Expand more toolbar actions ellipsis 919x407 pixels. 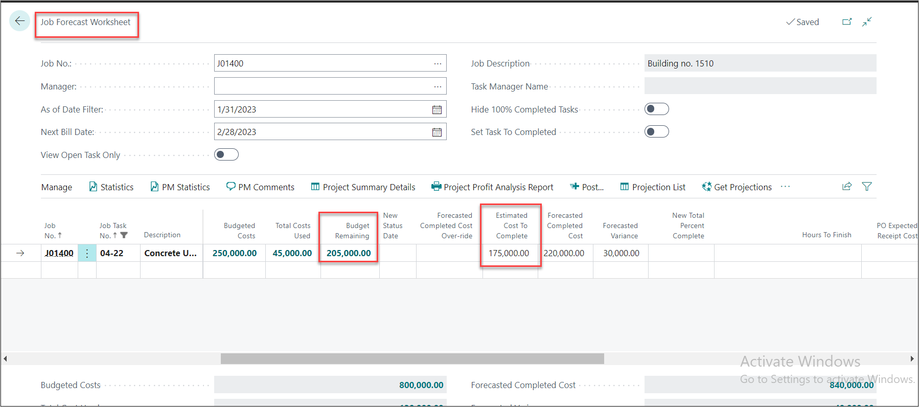click(786, 187)
